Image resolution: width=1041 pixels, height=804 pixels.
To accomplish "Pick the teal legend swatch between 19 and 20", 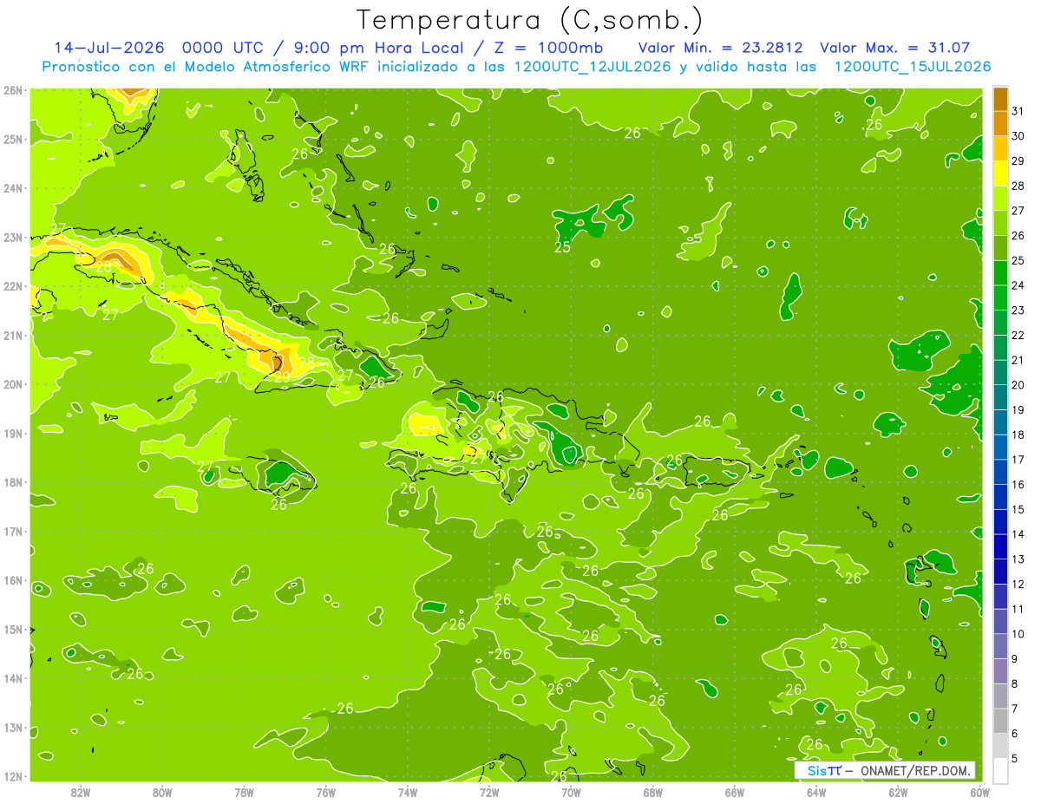I will (1000, 397).
